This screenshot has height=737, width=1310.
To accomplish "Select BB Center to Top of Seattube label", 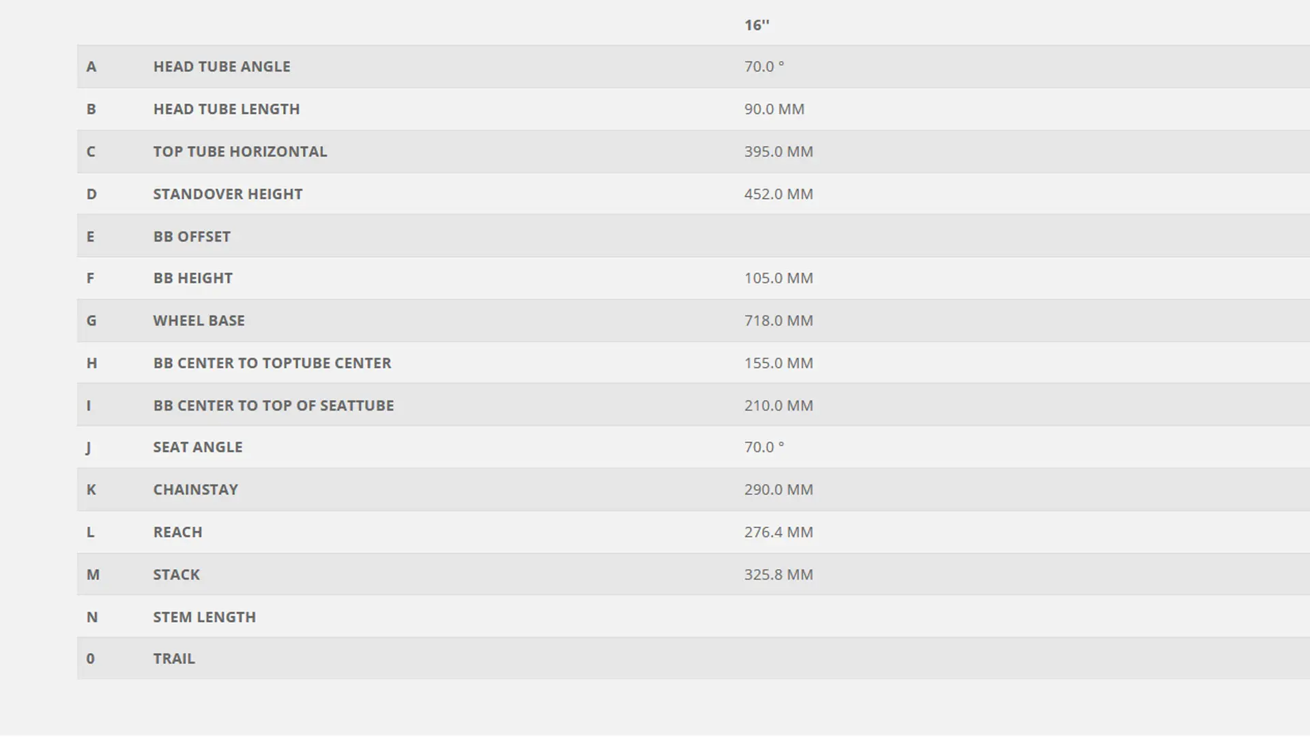I will (x=274, y=405).
